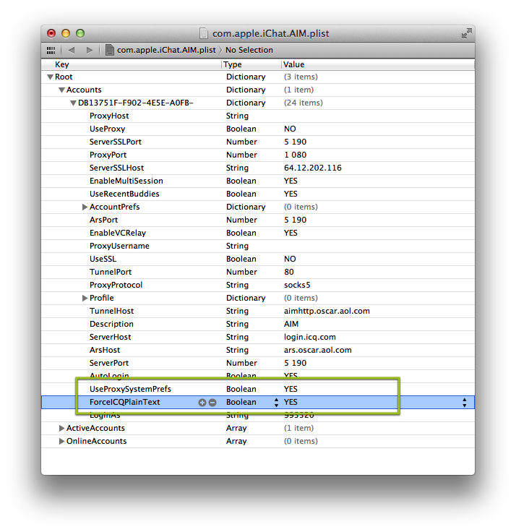Collapse the Root dictionary
The width and height of the screenshot is (516, 532).
(50, 77)
